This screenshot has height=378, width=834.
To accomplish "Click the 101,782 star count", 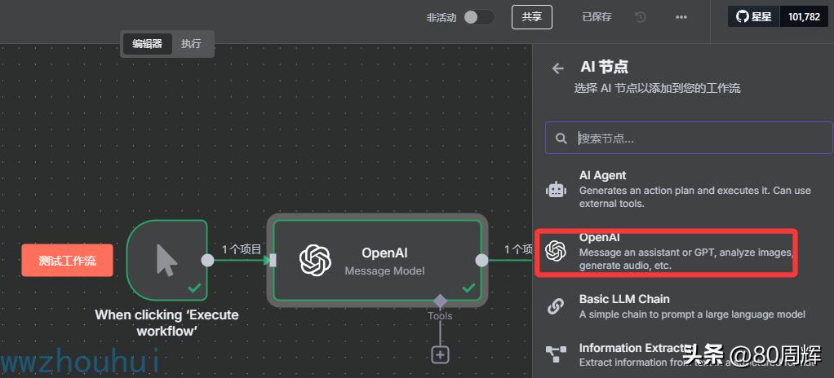I will pos(805,17).
